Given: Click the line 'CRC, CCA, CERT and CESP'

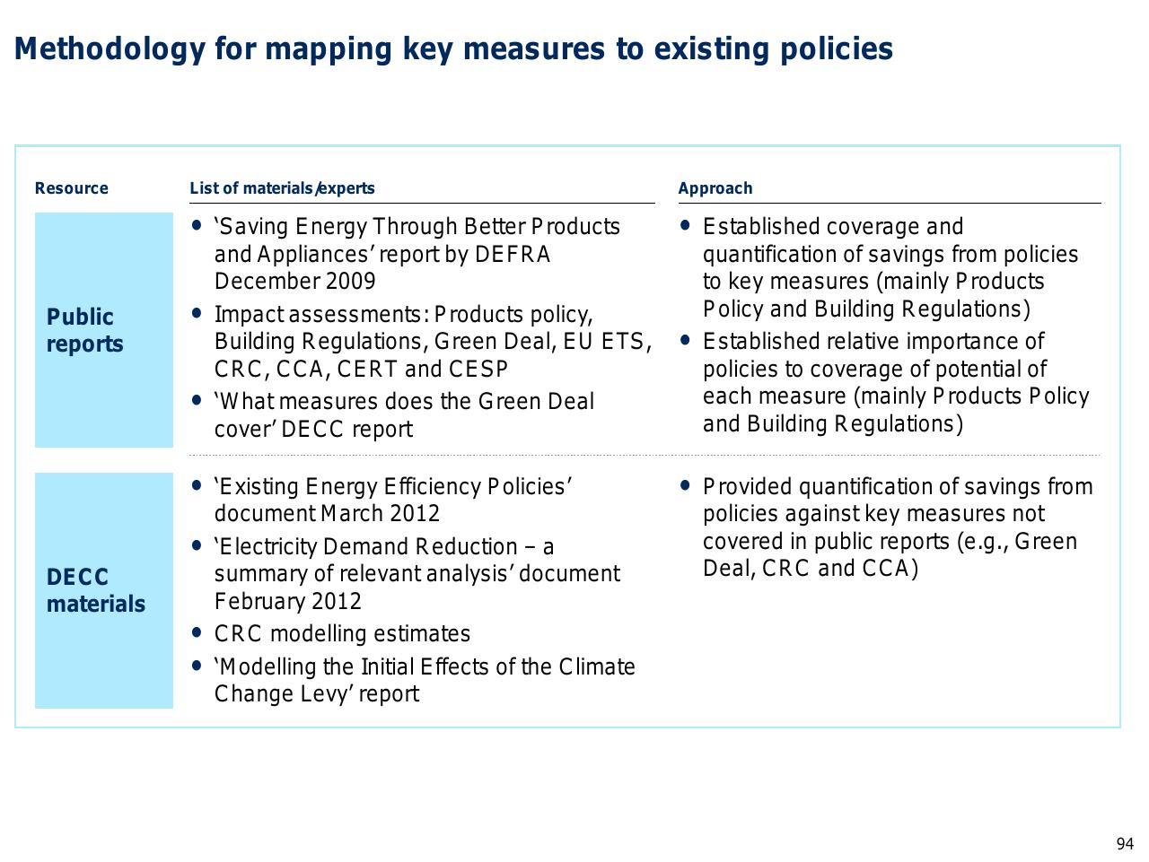Looking at the screenshot, I should 362,370.
